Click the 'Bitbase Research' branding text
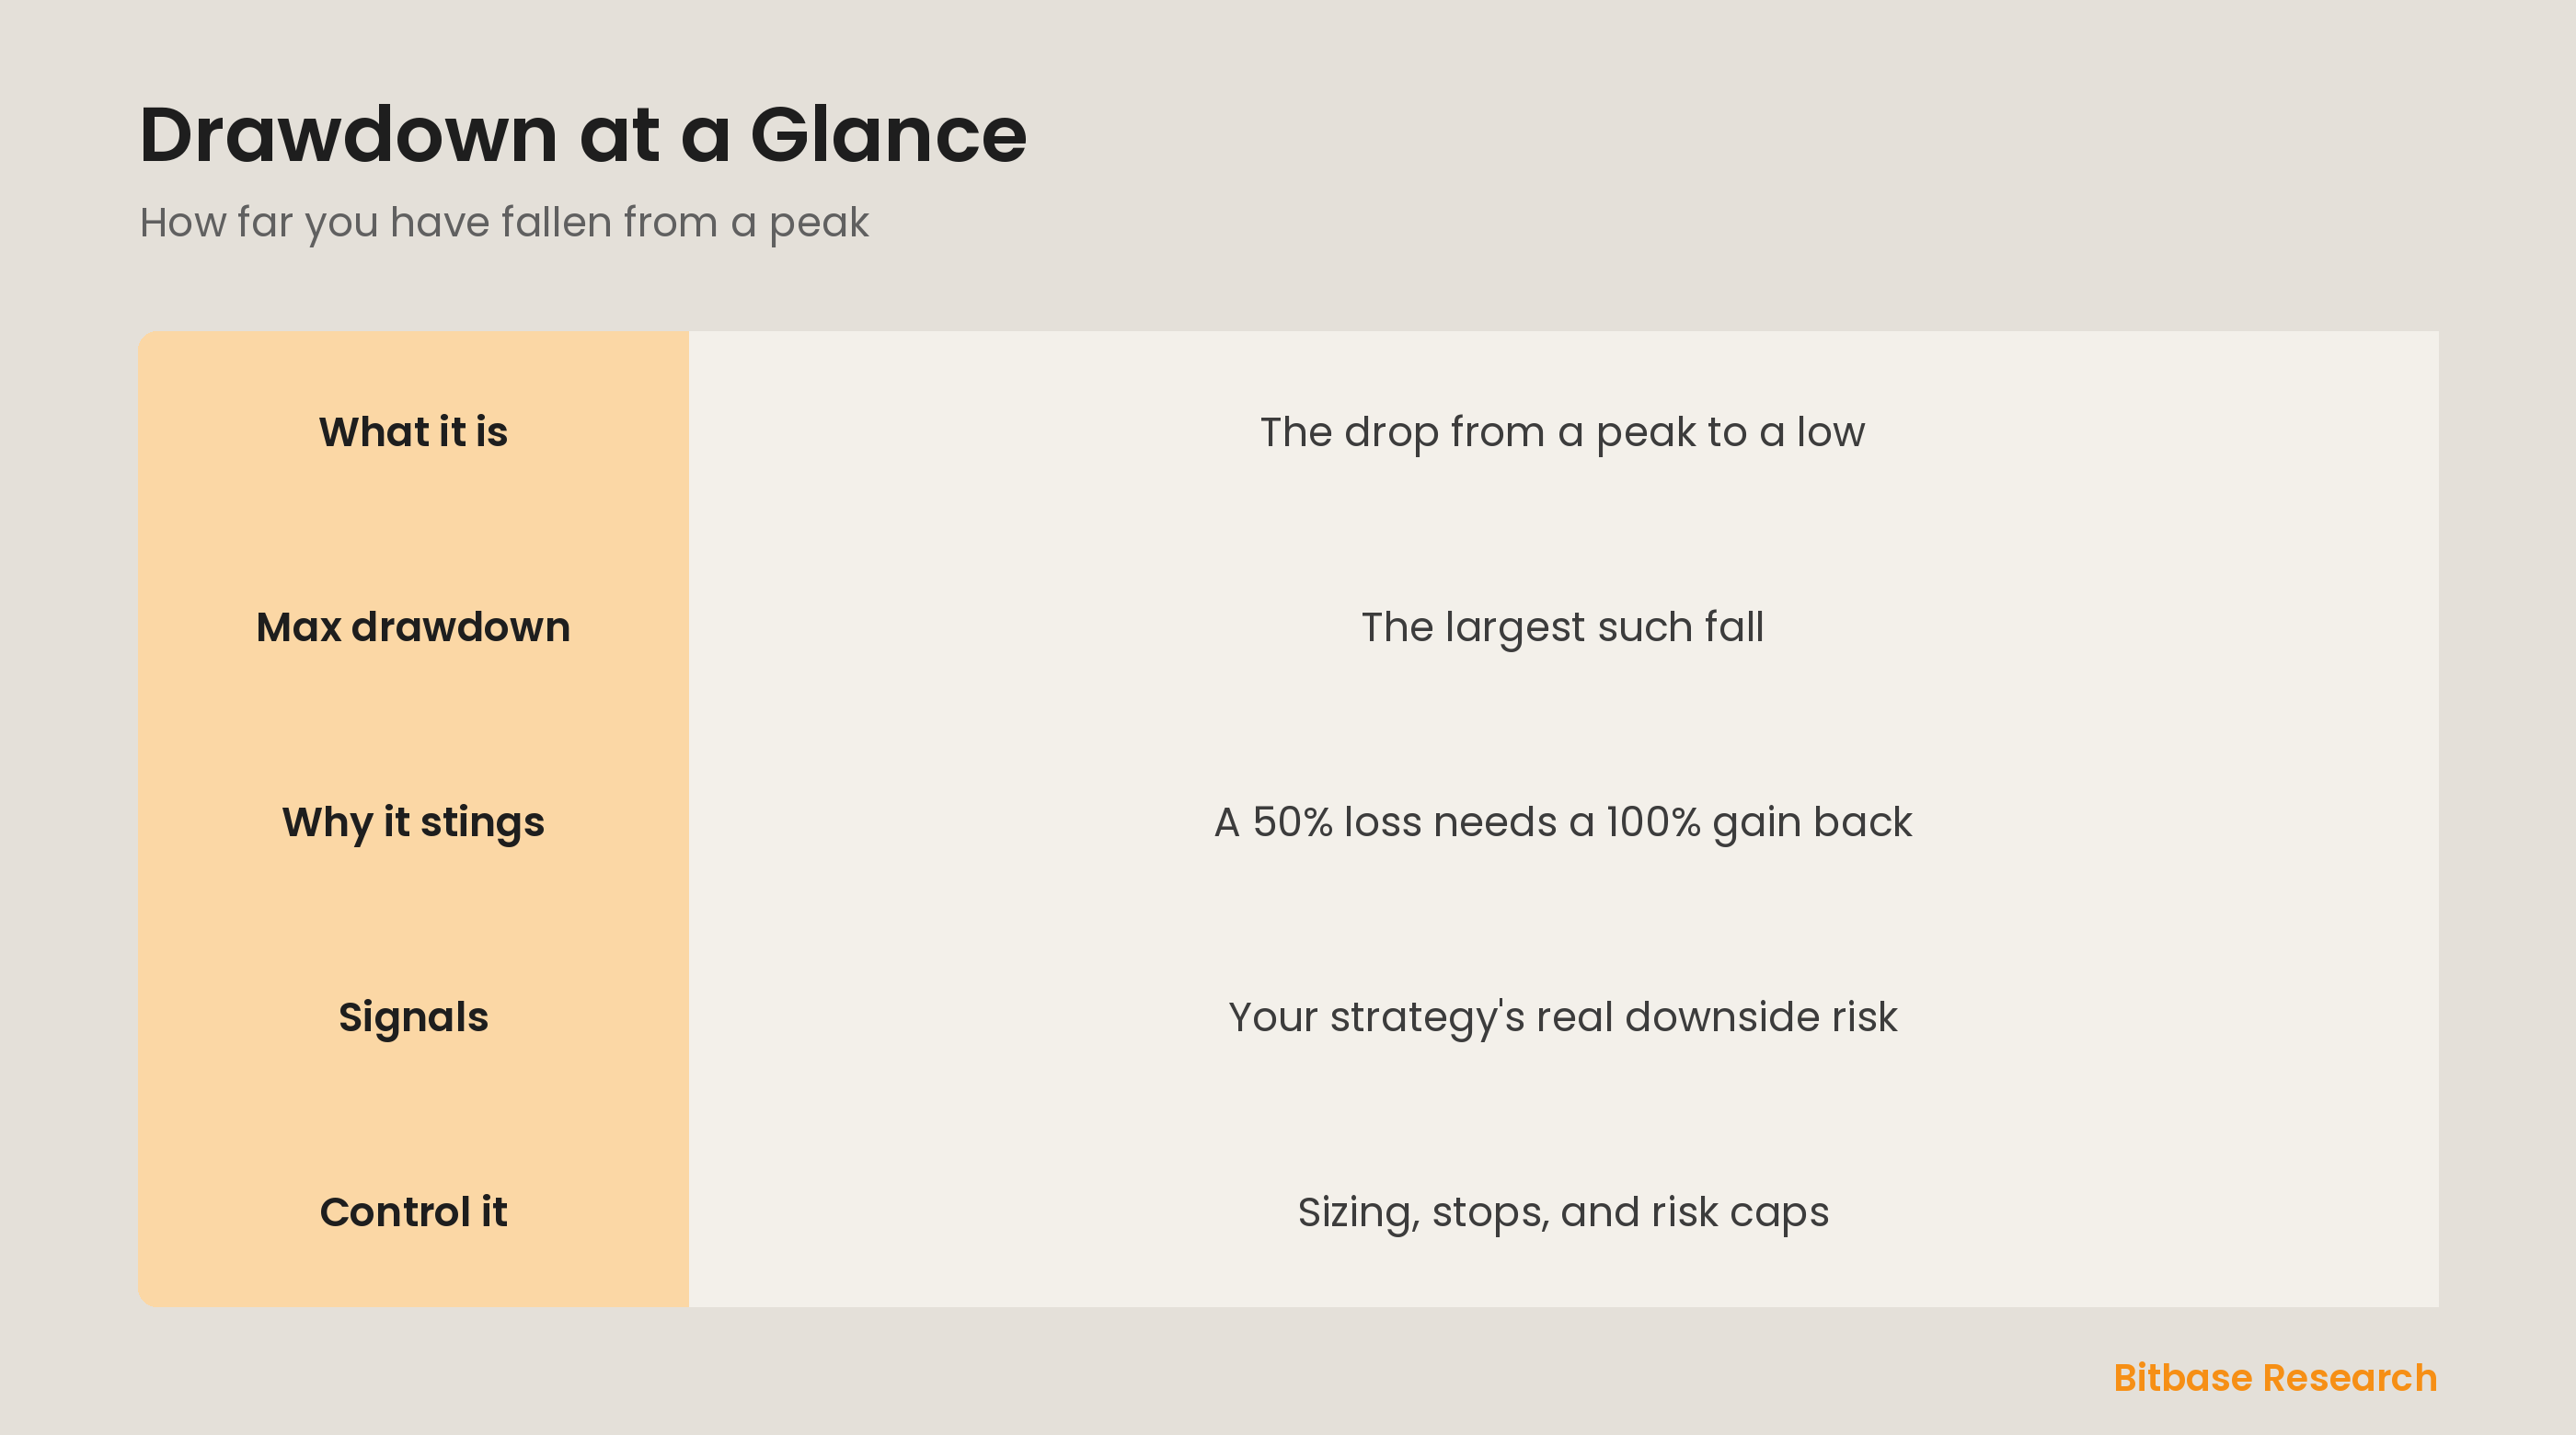 2275,1378
